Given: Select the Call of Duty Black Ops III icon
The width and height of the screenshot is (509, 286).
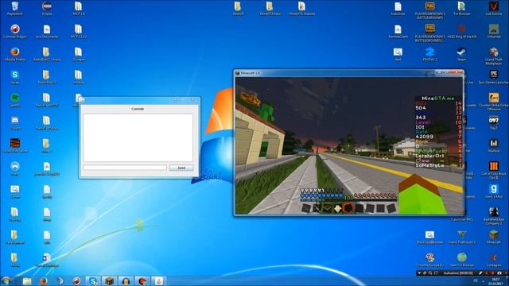Looking at the screenshot, I should pos(493,170).
